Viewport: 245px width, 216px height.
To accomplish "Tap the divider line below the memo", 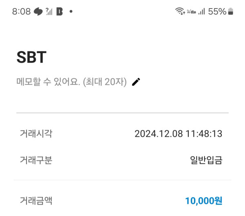I will tap(122, 113).
